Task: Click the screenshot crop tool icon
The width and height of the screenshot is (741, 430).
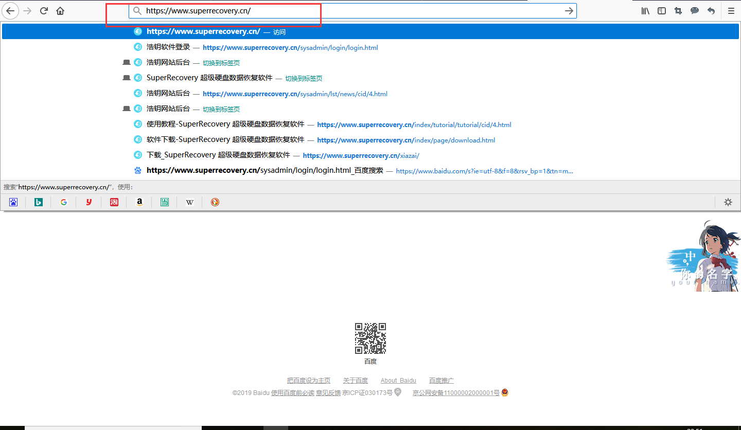Action: click(x=678, y=11)
